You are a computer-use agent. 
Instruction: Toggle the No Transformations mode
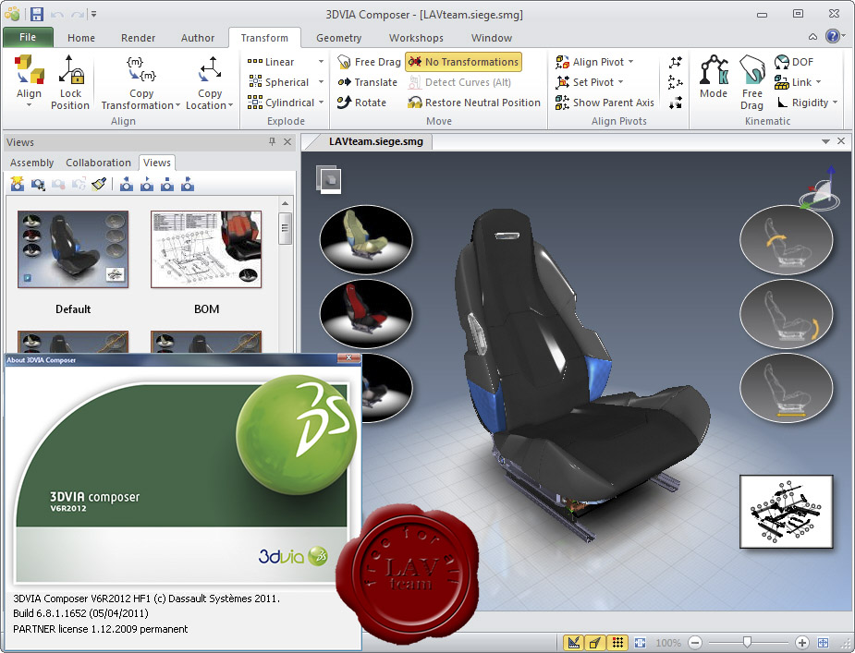[x=463, y=62]
